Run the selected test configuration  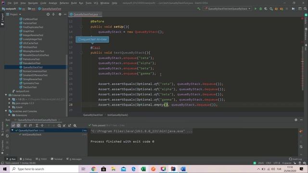(256, 9)
